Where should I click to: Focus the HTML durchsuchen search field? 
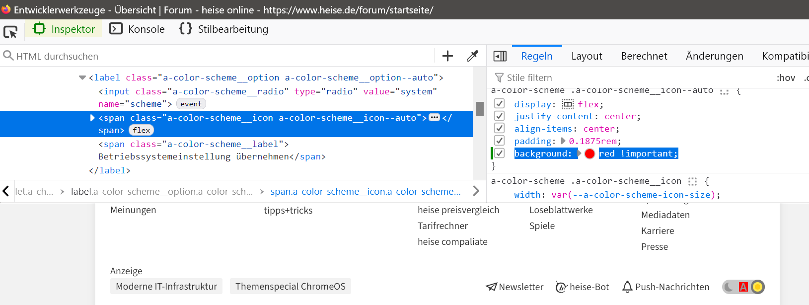(219, 56)
